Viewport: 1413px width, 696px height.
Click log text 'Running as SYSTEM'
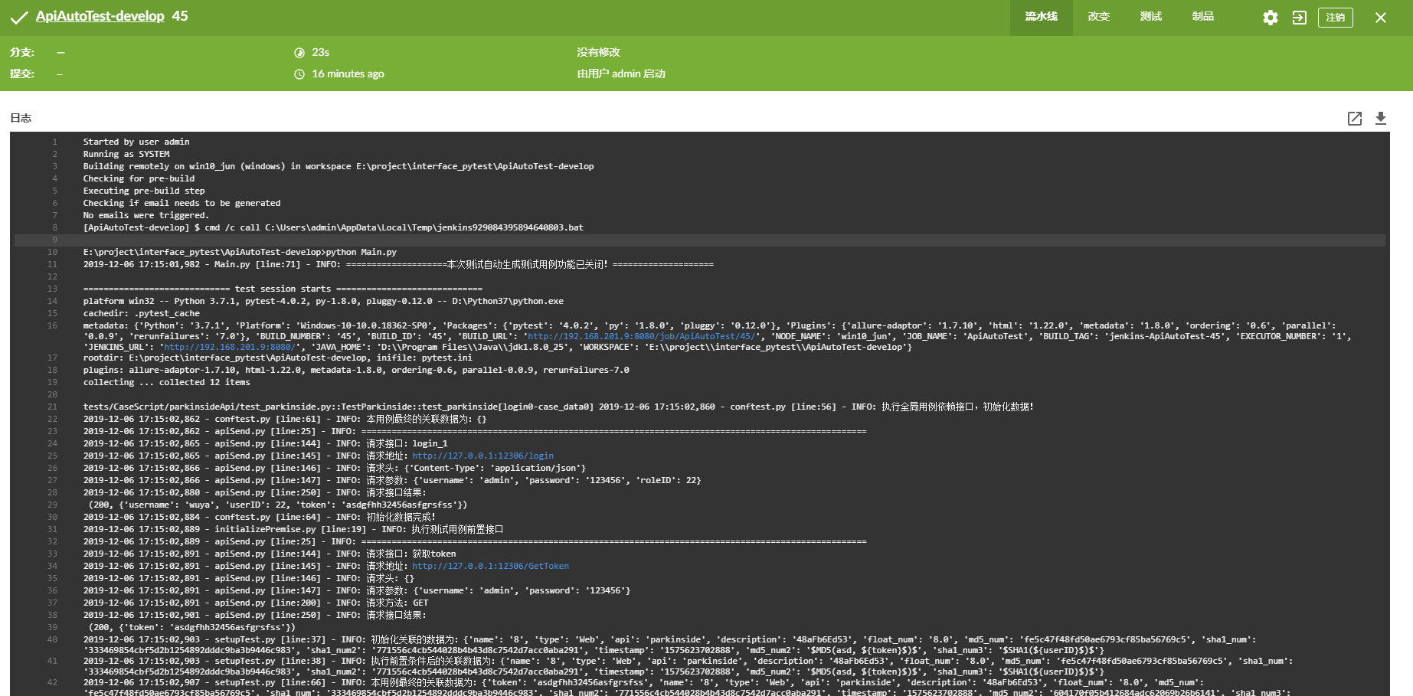pos(126,154)
